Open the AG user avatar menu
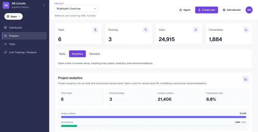 249,10
